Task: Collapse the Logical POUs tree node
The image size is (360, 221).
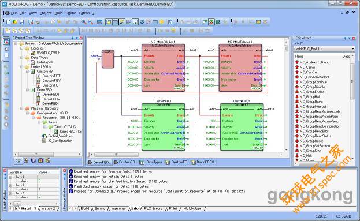Action: point(22,67)
